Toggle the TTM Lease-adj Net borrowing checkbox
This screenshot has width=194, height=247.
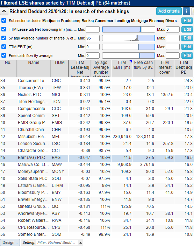click(3, 29)
